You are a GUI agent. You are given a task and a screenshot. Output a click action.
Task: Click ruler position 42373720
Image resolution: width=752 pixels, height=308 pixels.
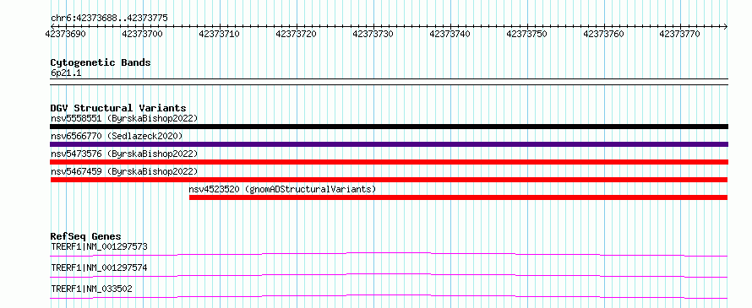click(297, 34)
